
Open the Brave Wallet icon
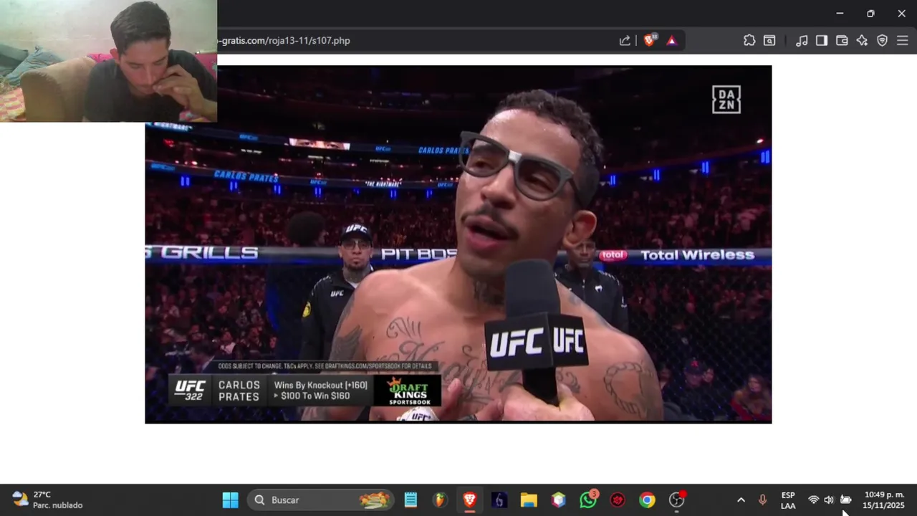coord(842,41)
